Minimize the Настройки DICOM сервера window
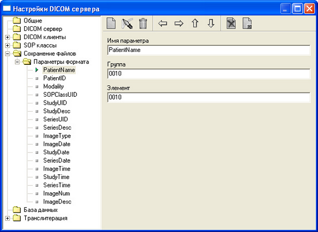The width and height of the screenshot is (318, 232). pos(286,9)
